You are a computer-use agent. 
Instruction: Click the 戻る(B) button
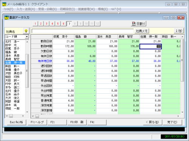(x=152, y=122)
